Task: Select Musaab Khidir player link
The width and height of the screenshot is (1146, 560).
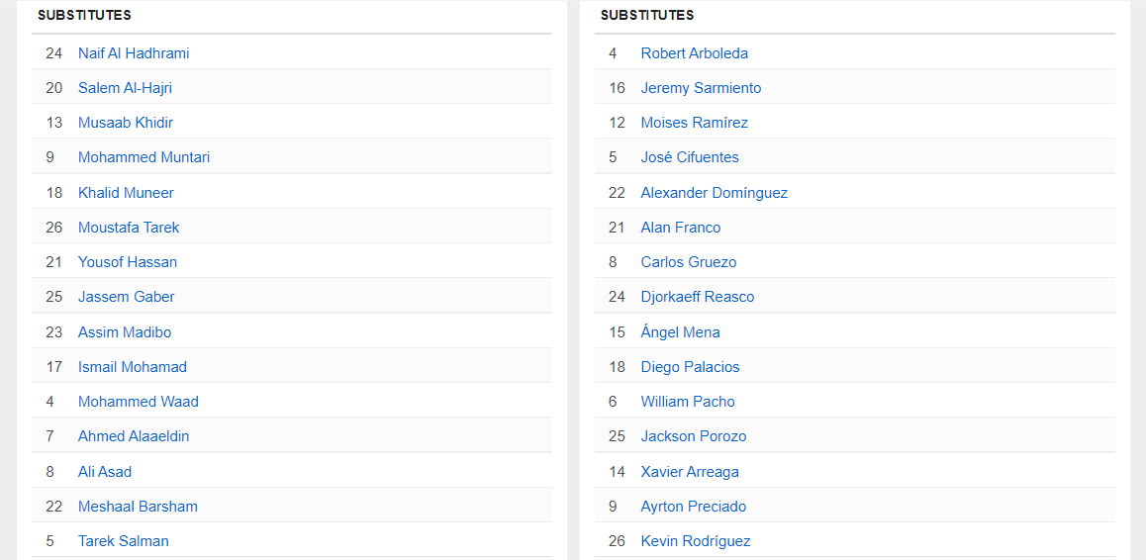Action: (126, 123)
